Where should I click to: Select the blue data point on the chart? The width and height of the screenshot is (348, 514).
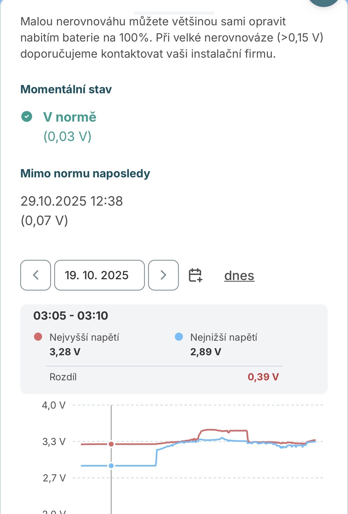click(x=111, y=466)
